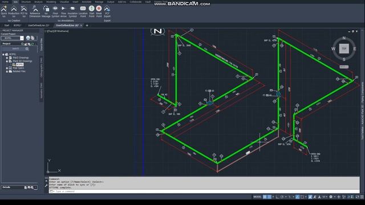Toggle polar tracking on the status bar
The height and width of the screenshot is (205, 365).
[282, 197]
